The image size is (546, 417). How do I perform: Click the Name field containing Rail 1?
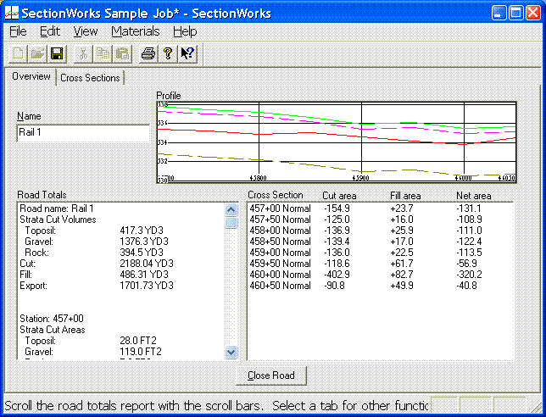83,132
